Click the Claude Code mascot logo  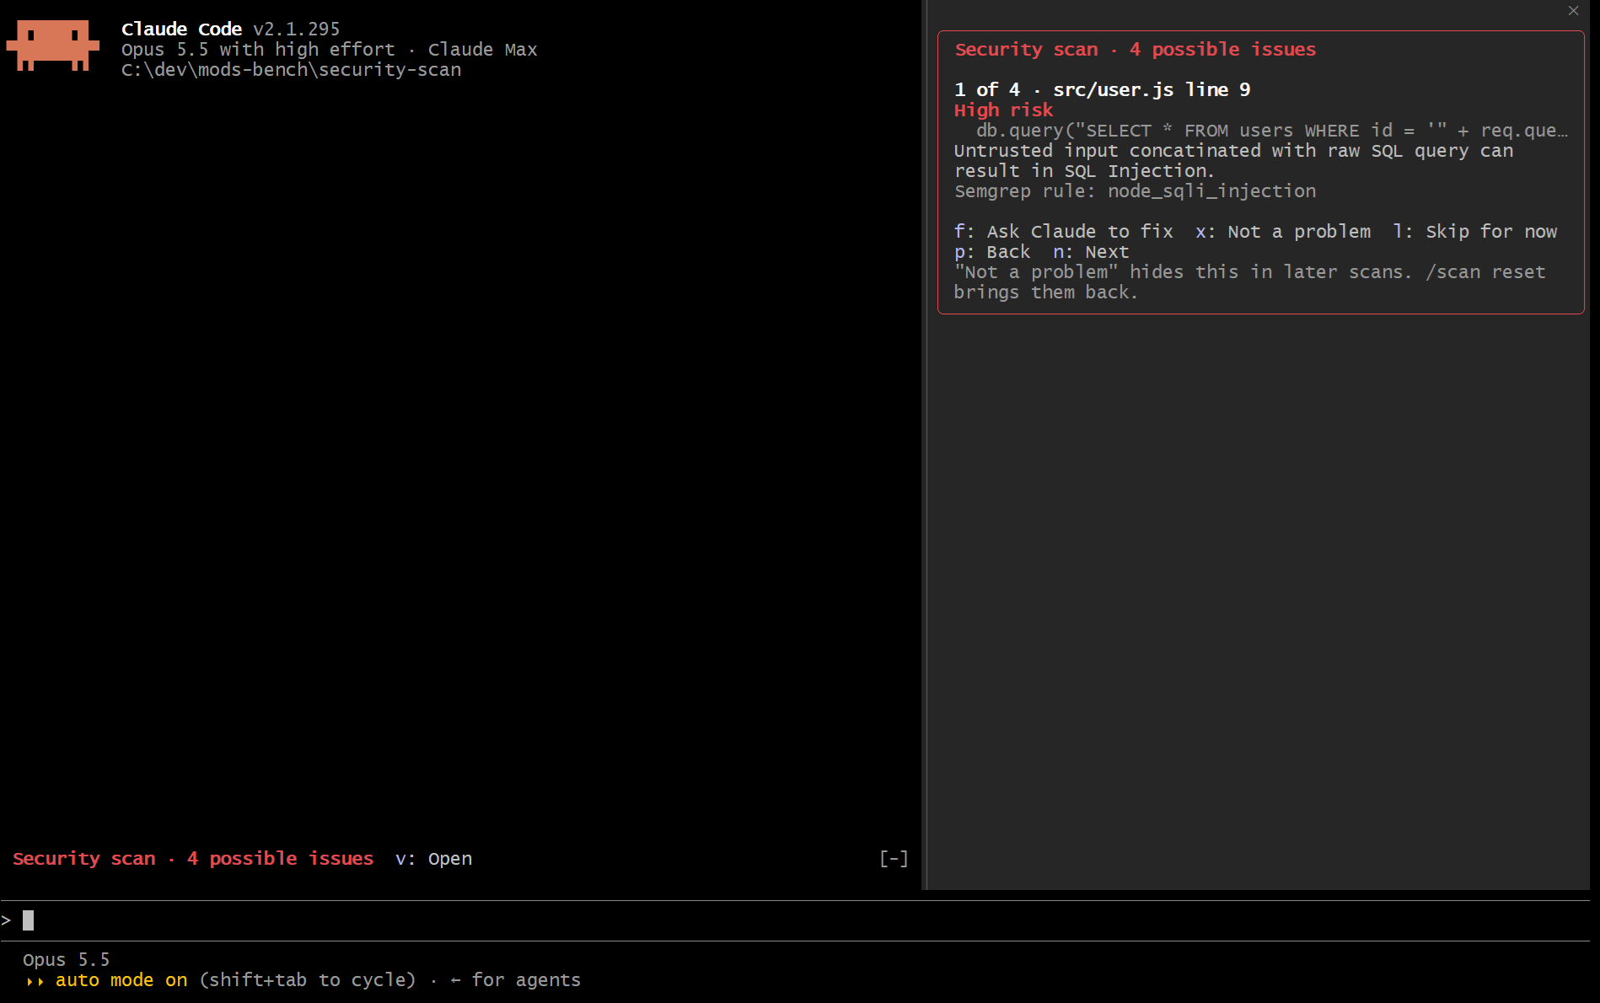pyautogui.click(x=52, y=46)
